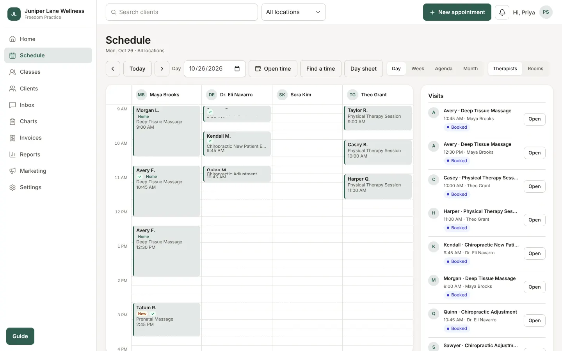Select the Month view tab

[x=470, y=69]
